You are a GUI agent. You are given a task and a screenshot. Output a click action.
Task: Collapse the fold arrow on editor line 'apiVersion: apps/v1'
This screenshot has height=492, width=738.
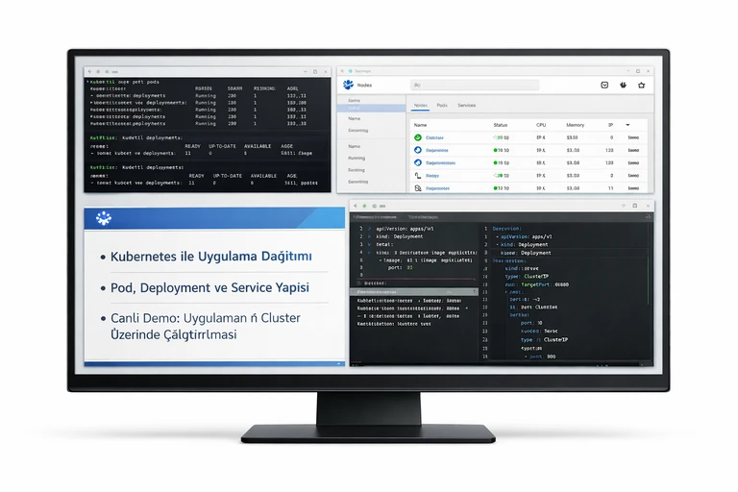[x=369, y=229]
